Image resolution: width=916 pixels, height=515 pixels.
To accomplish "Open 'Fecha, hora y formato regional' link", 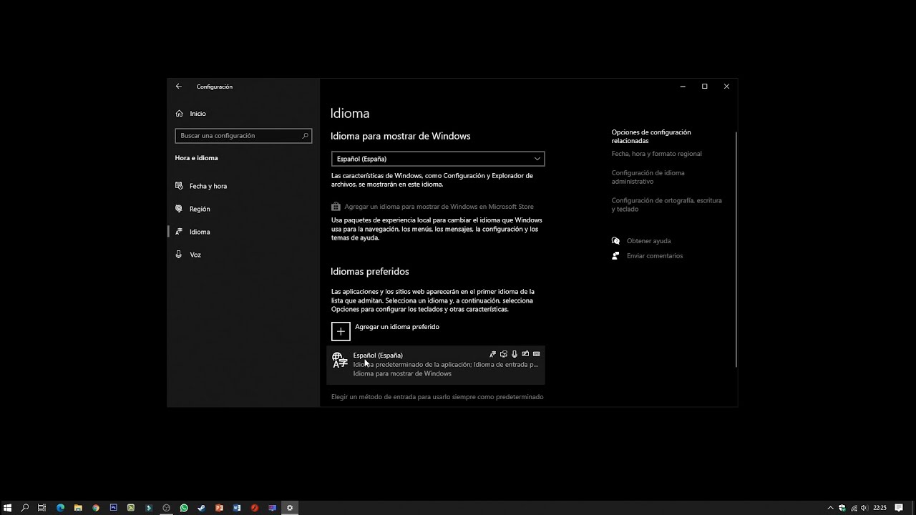I will 656,154.
